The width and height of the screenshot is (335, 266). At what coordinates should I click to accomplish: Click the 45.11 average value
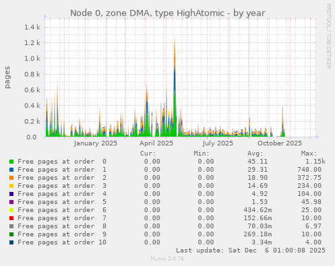(x=257, y=162)
